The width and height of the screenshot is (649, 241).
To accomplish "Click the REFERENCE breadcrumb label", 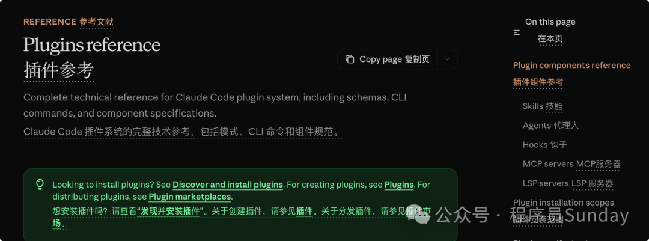I will [50, 22].
